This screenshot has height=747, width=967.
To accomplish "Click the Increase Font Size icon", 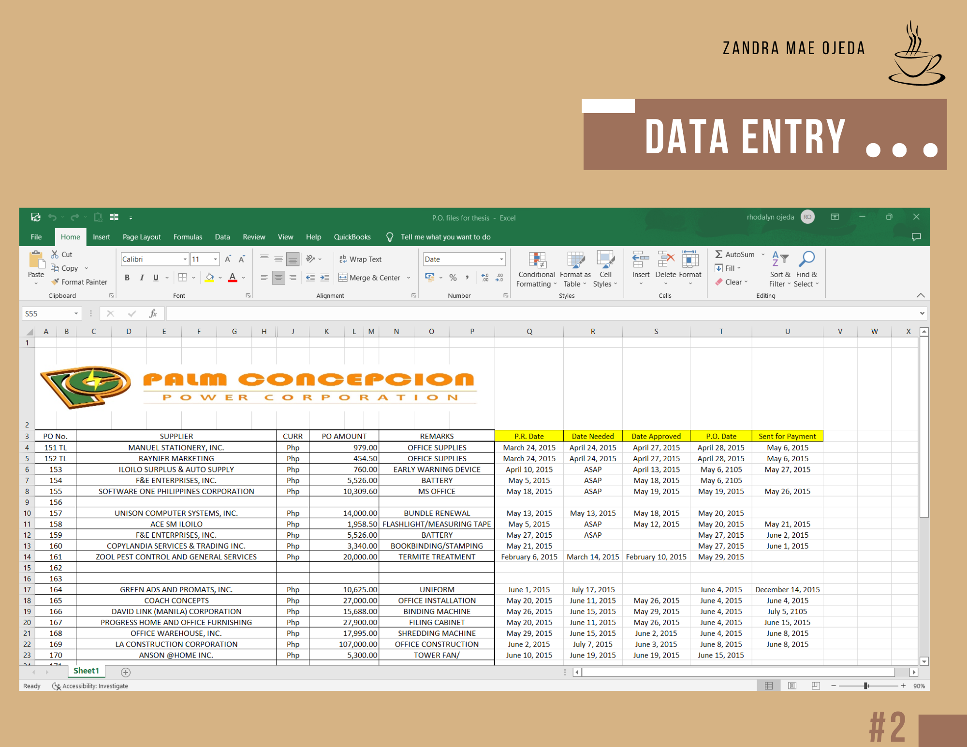I will [228, 259].
